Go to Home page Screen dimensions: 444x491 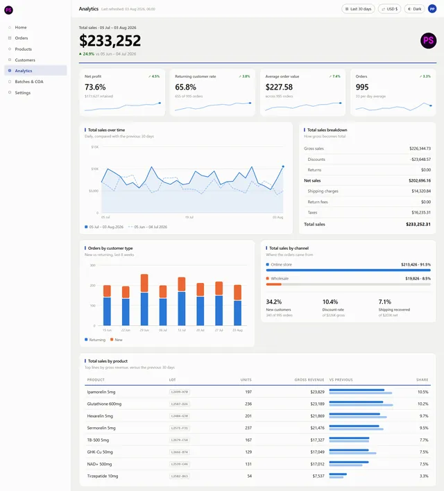tap(35, 27)
